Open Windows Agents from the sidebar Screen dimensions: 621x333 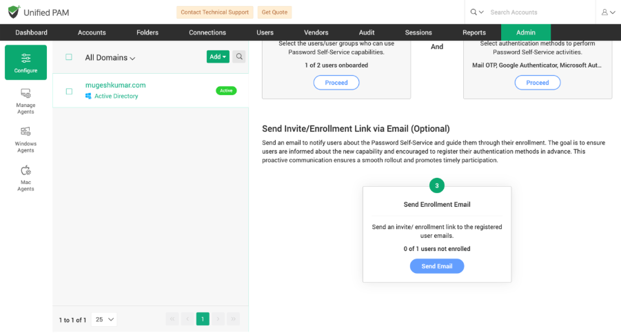[x=26, y=138]
